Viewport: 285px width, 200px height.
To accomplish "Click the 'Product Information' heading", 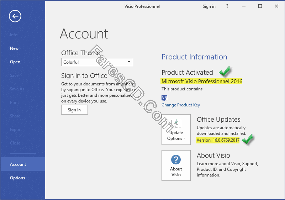I will point(194,57).
